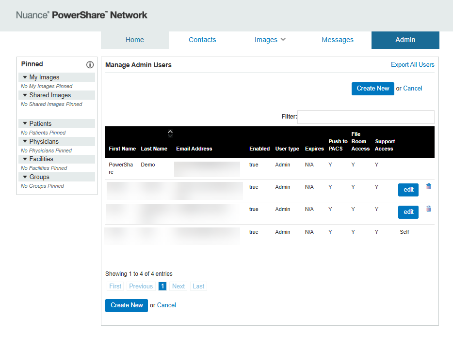The height and width of the screenshot is (346, 453).
Task: Collapse the Patients pinned section
Action: pyautogui.click(x=57, y=124)
